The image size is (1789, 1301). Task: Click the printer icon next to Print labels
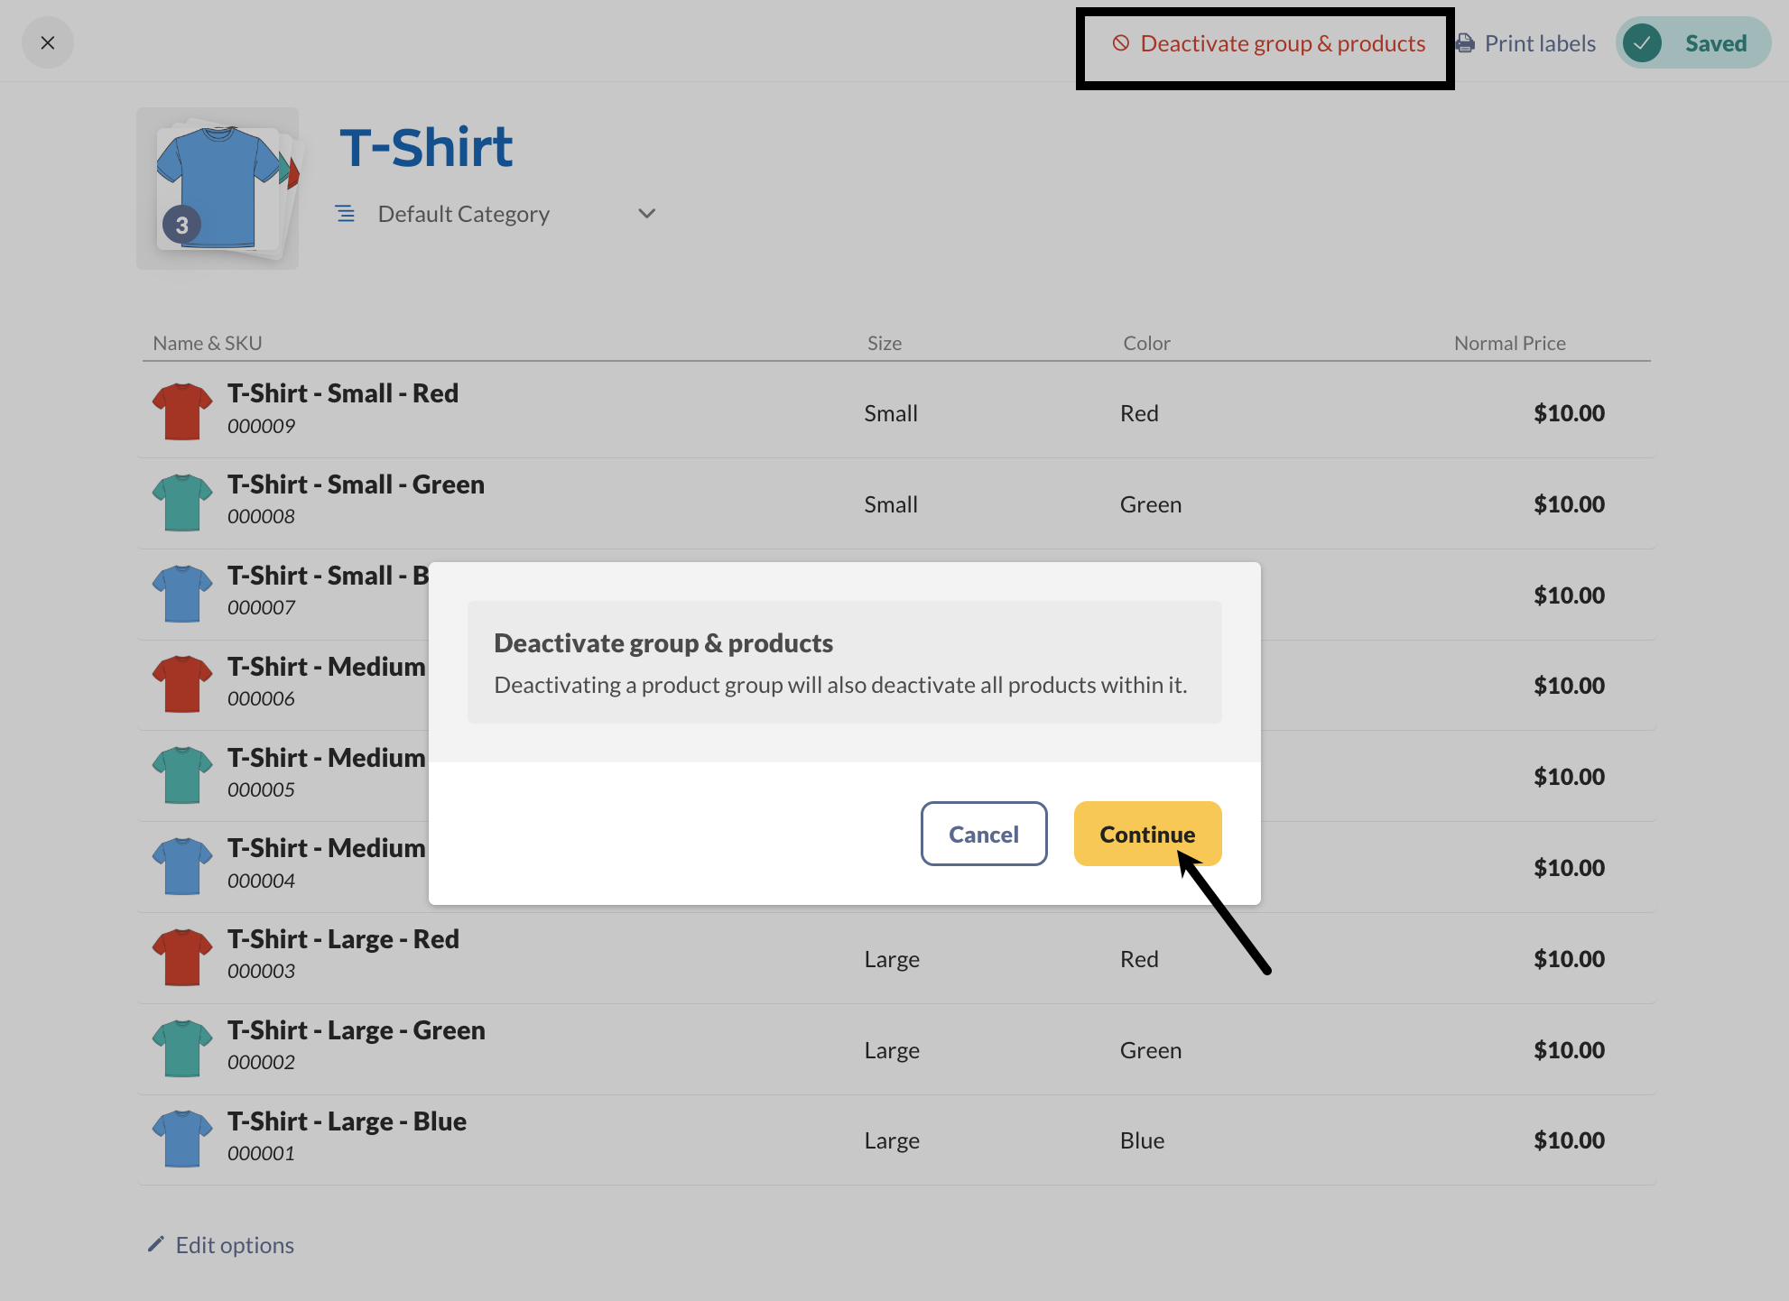1464,42
